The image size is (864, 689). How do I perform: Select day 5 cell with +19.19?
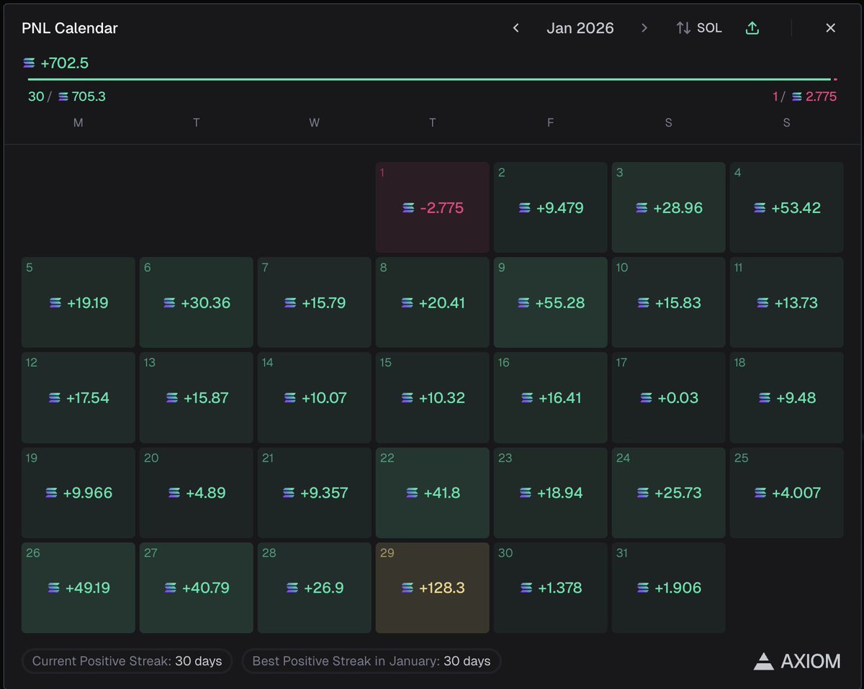click(78, 302)
